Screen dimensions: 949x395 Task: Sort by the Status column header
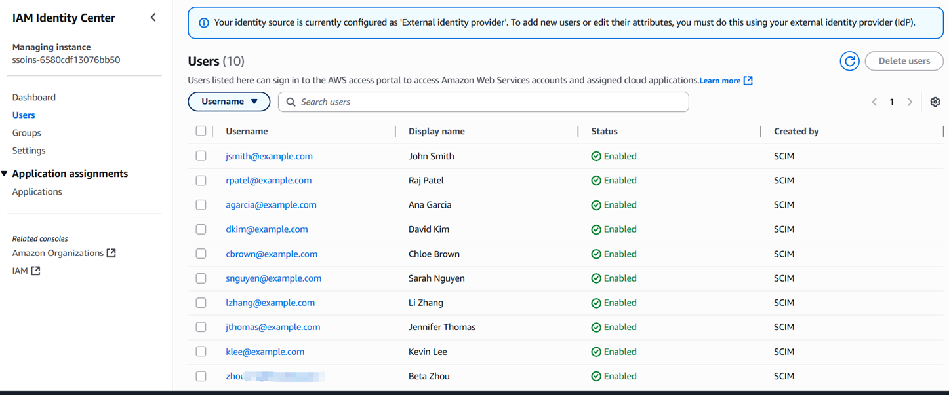[x=604, y=131]
